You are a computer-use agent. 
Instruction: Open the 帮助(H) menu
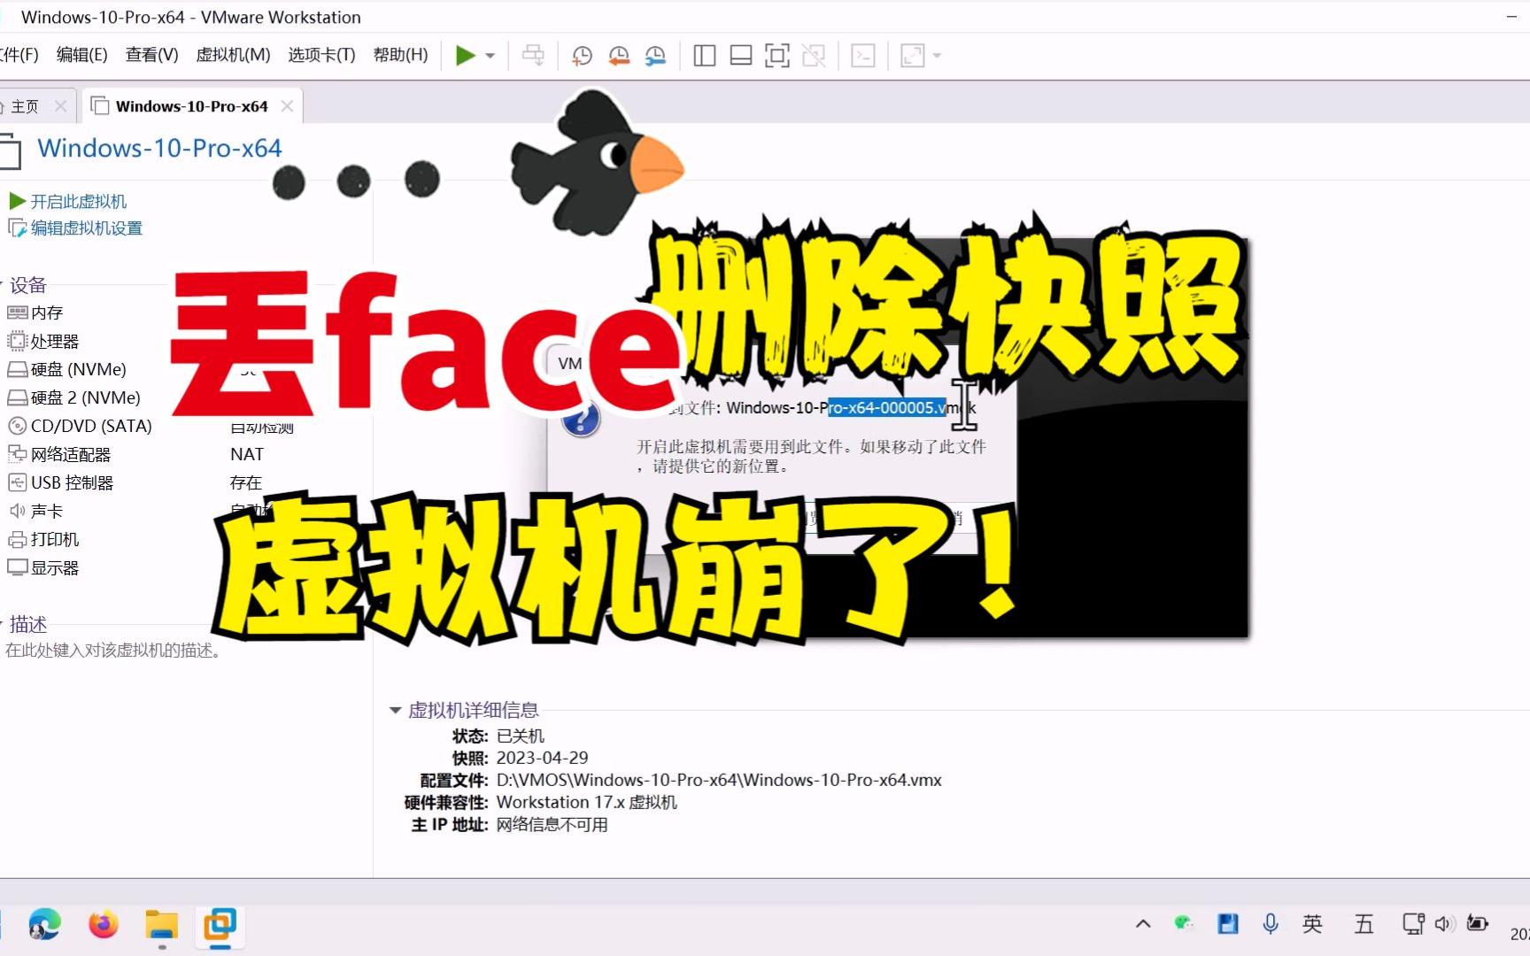(400, 55)
